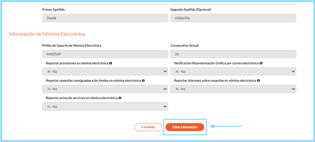Viewport: 315px width, 142px height.
Task: Click info icon beside Notificación Representación Gráfica
Action: (x=261, y=63)
